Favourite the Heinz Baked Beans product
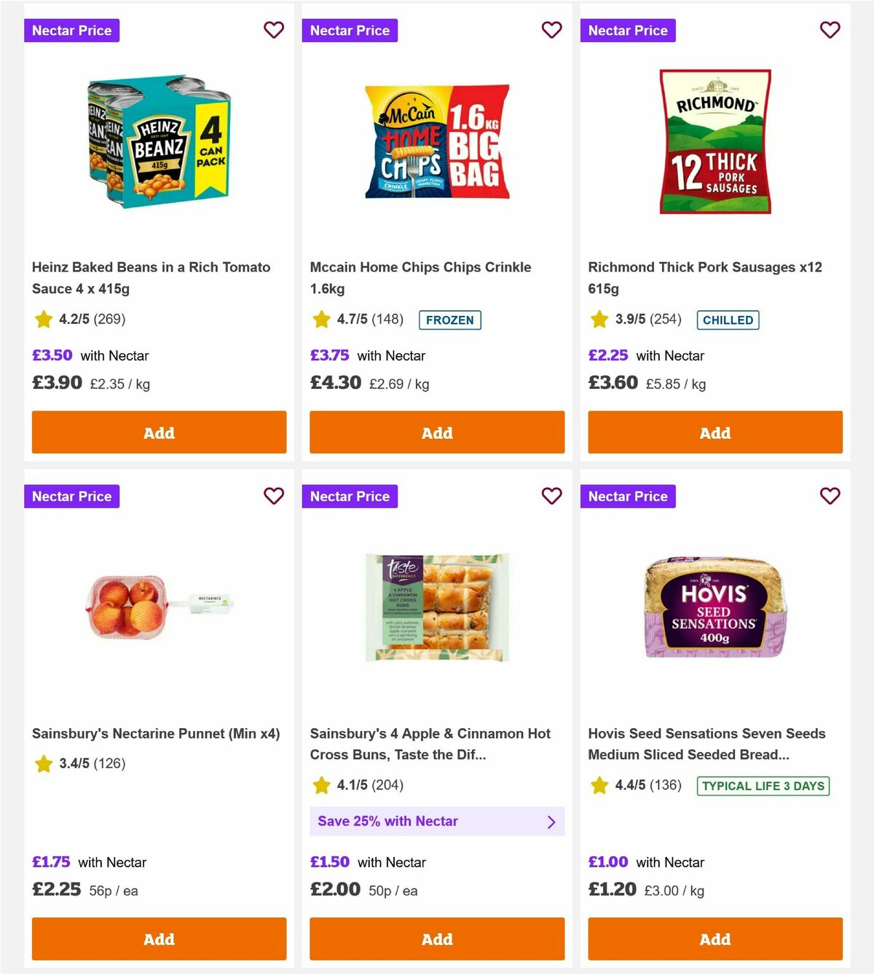This screenshot has width=874, height=975. click(x=274, y=30)
